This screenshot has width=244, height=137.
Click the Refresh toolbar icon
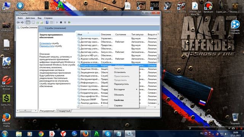click(37, 22)
